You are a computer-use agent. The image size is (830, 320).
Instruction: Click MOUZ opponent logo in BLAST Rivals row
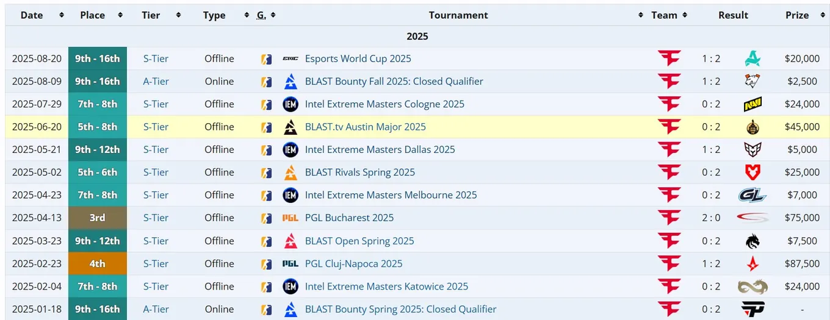click(752, 172)
